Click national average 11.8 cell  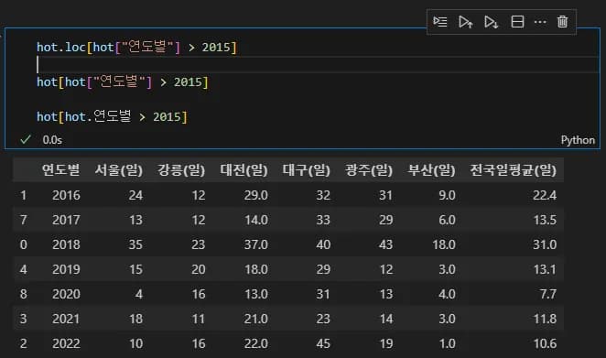[545, 319]
